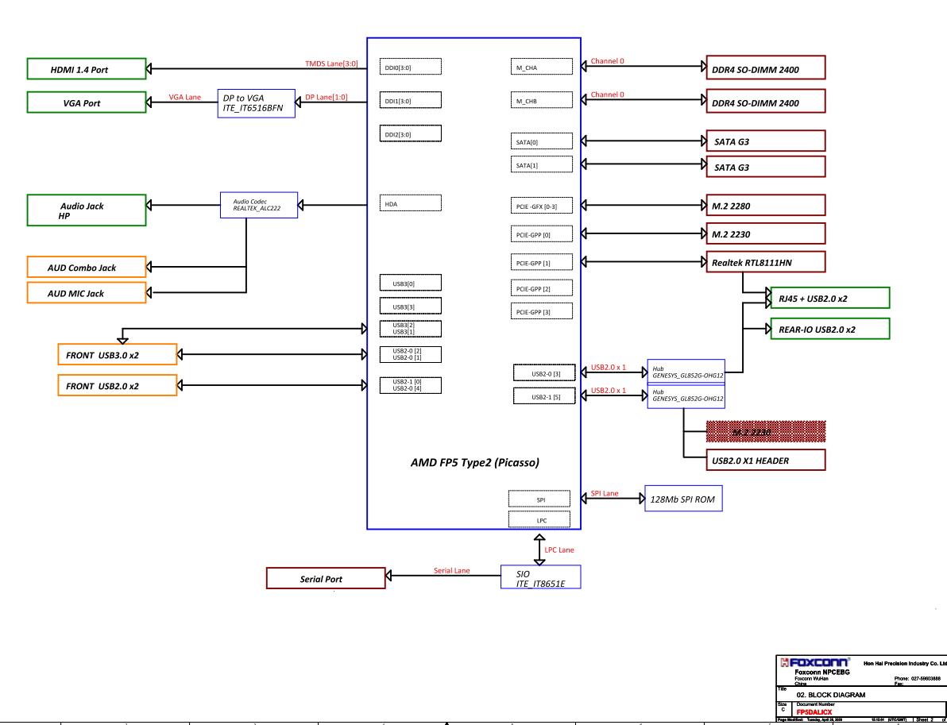Click the M_CHB memory channel box

(540, 100)
